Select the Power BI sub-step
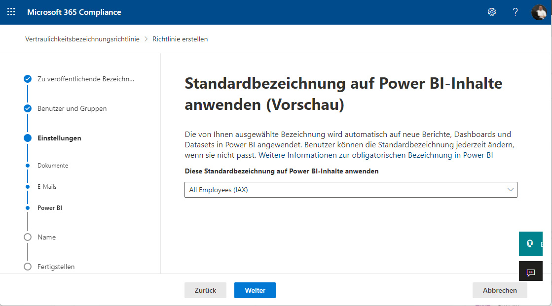 coord(50,208)
